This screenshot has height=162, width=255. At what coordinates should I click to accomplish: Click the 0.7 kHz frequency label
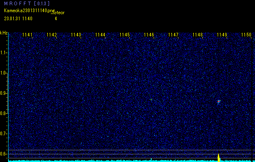click(x=4, y=134)
